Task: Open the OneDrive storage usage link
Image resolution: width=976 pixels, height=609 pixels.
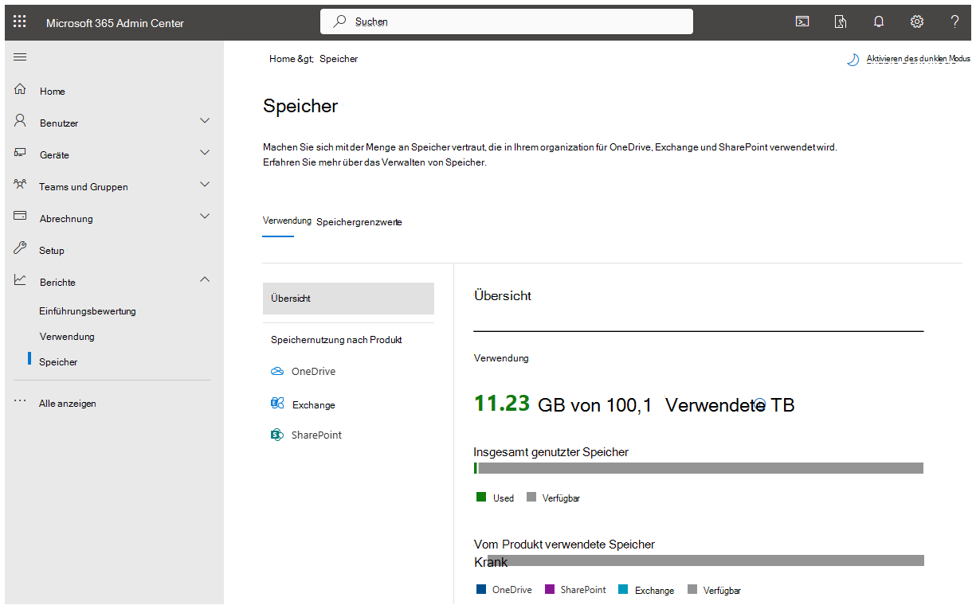Action: click(313, 372)
